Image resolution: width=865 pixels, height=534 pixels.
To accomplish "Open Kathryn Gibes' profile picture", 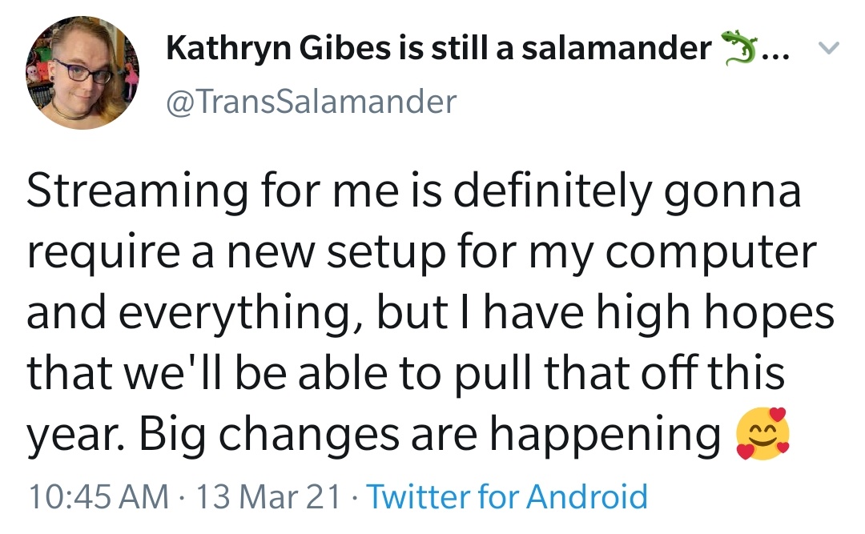I will (82, 73).
